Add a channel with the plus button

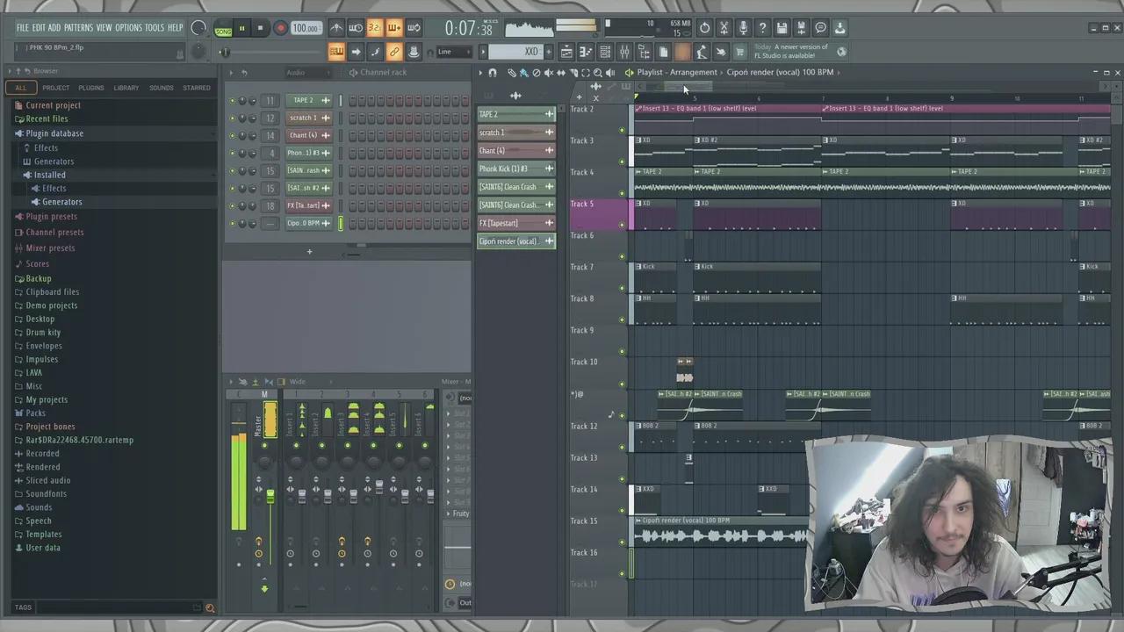click(309, 252)
